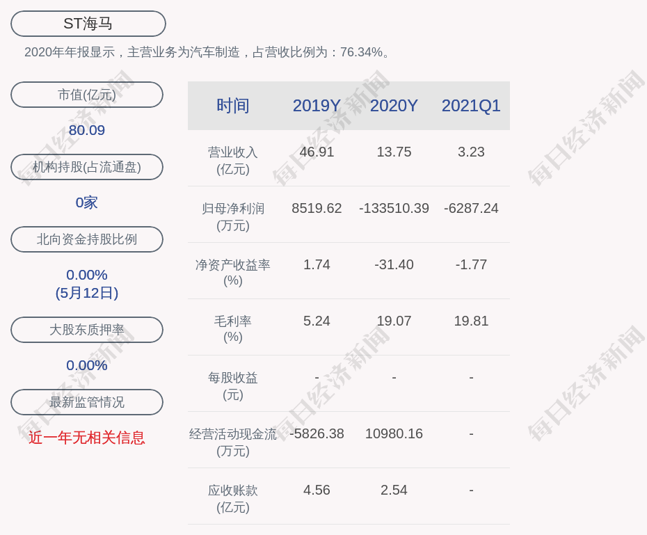Click the date (5月12日)
This screenshot has height=535, width=647.
[x=87, y=293]
